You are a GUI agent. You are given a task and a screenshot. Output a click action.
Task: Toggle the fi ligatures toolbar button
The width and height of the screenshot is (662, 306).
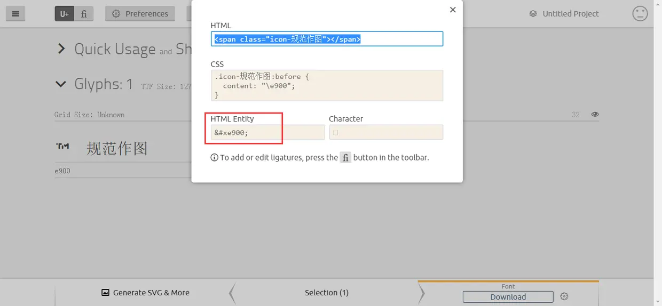pyautogui.click(x=84, y=14)
